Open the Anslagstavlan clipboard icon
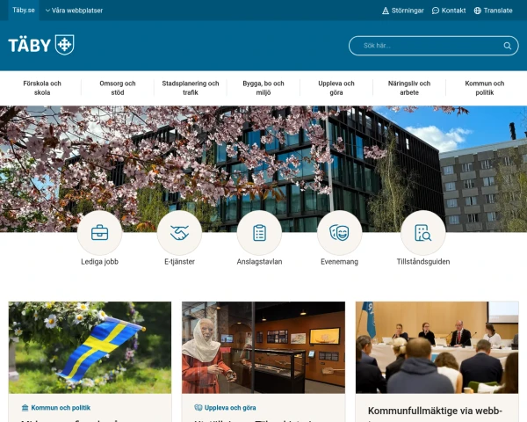Screen dimensions: 527x422 click(259, 233)
